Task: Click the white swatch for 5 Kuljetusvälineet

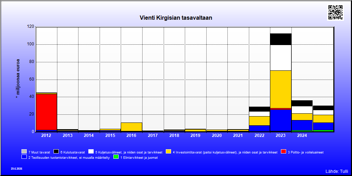Action: pyautogui.click(x=91, y=151)
